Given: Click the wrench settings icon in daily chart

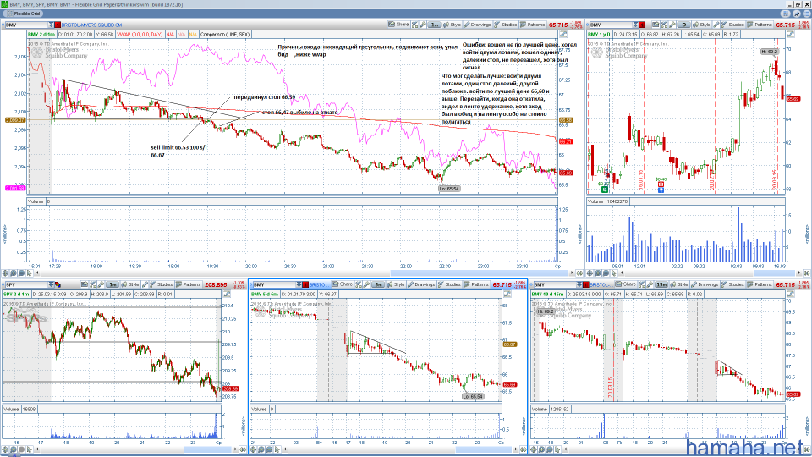Looking at the screenshot, I should [x=672, y=25].
